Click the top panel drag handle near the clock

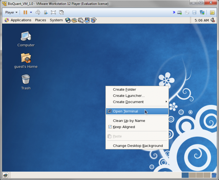click(x=191, y=20)
